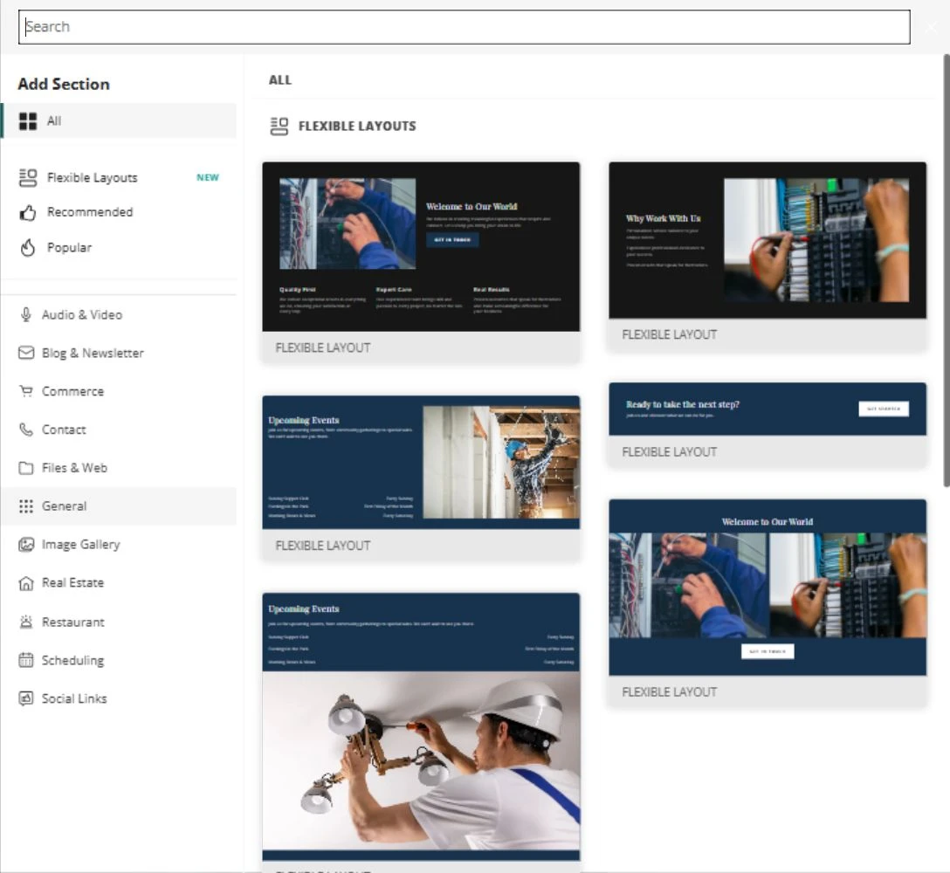Click the Recommended thumbs-up icon
Image resolution: width=950 pixels, height=873 pixels.
[x=28, y=212]
